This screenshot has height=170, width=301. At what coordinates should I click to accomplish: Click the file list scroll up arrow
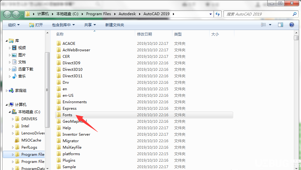coord(296,32)
